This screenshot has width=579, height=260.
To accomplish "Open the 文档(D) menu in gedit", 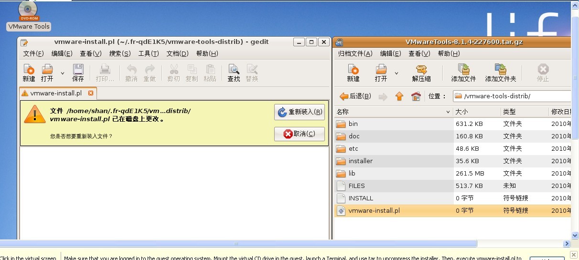I will click(x=178, y=53).
